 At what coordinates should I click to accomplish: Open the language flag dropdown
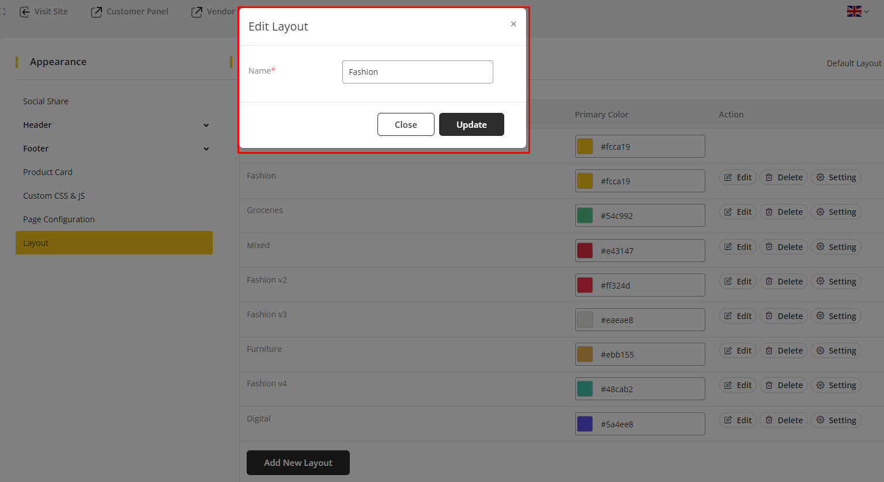click(x=857, y=11)
